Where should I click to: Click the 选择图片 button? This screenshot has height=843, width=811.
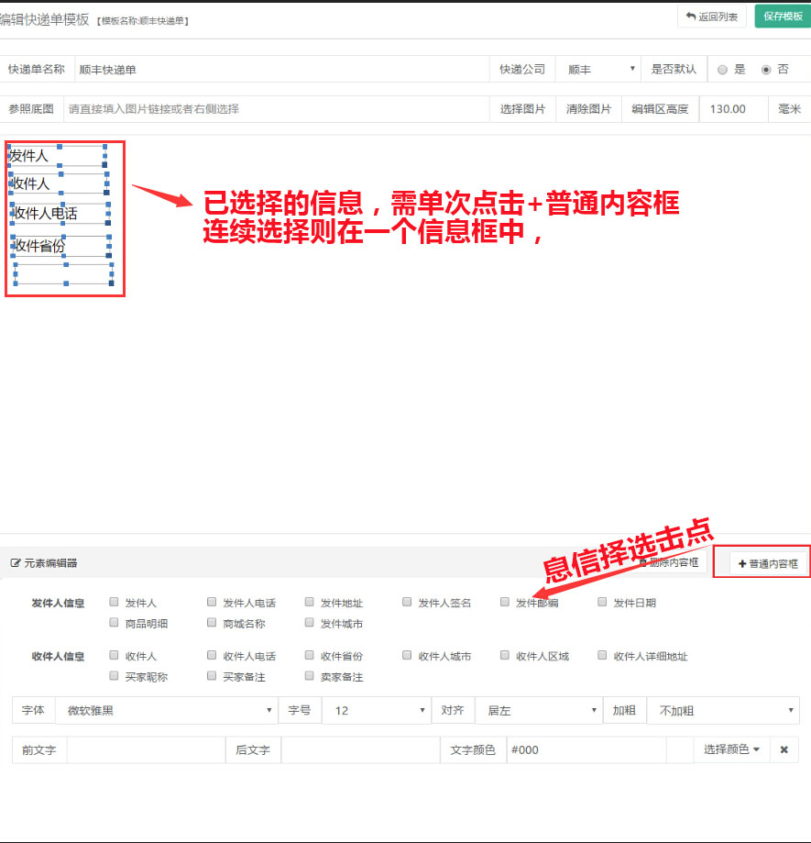(522, 109)
